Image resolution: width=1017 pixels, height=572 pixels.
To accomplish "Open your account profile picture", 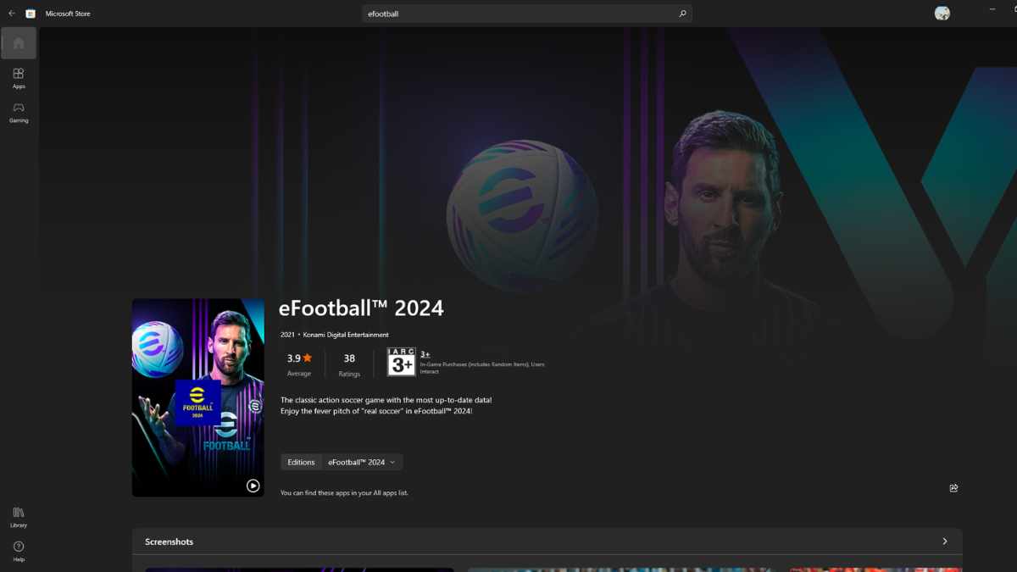I will pyautogui.click(x=942, y=14).
